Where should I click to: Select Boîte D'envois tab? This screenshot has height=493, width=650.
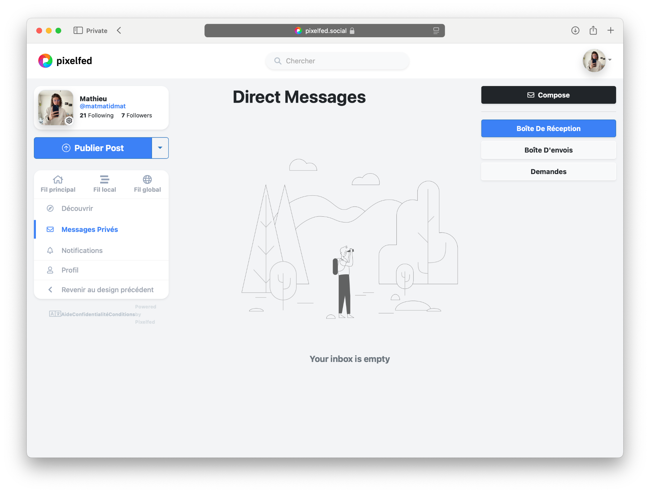coord(548,150)
